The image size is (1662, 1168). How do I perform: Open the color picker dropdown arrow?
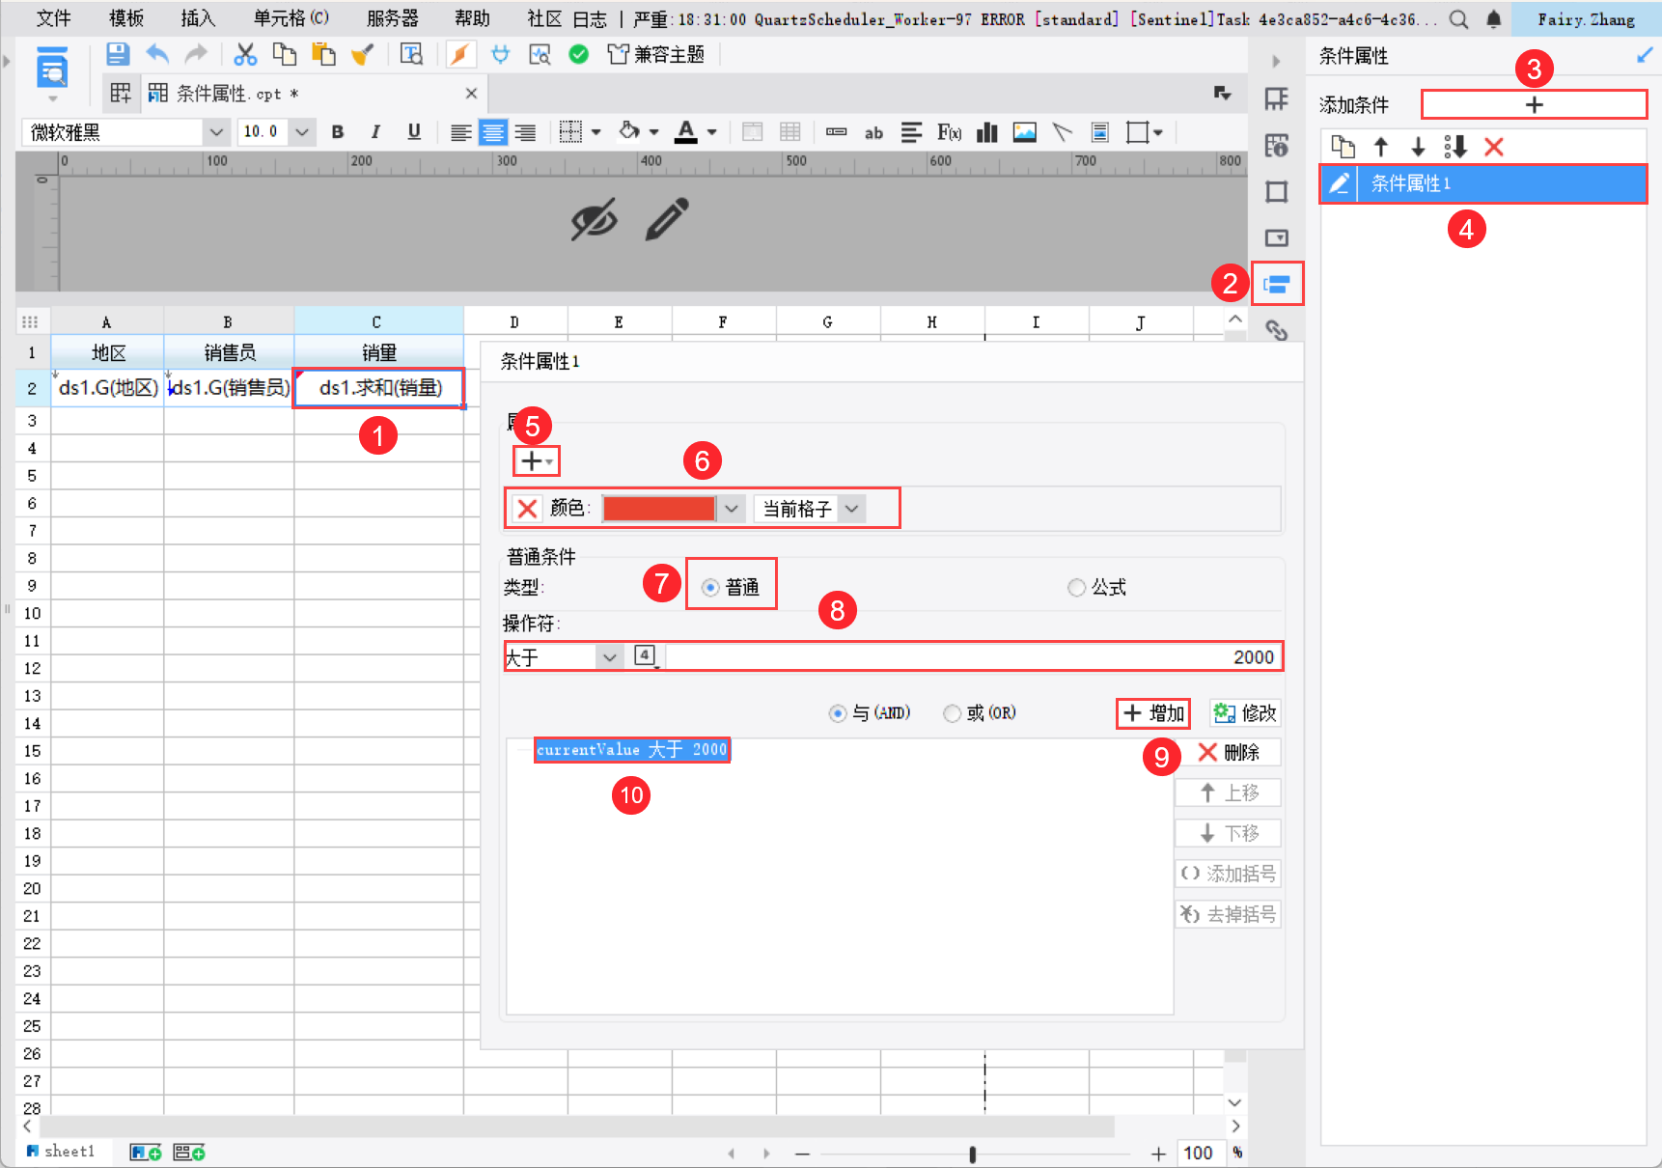coord(732,509)
